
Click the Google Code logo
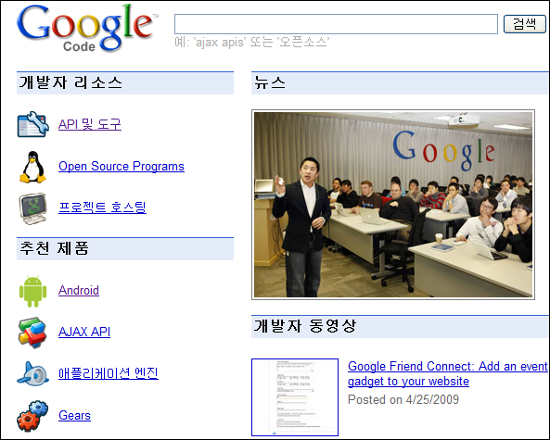[87, 28]
